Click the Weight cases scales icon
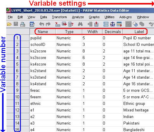 (x=113, y=24)
